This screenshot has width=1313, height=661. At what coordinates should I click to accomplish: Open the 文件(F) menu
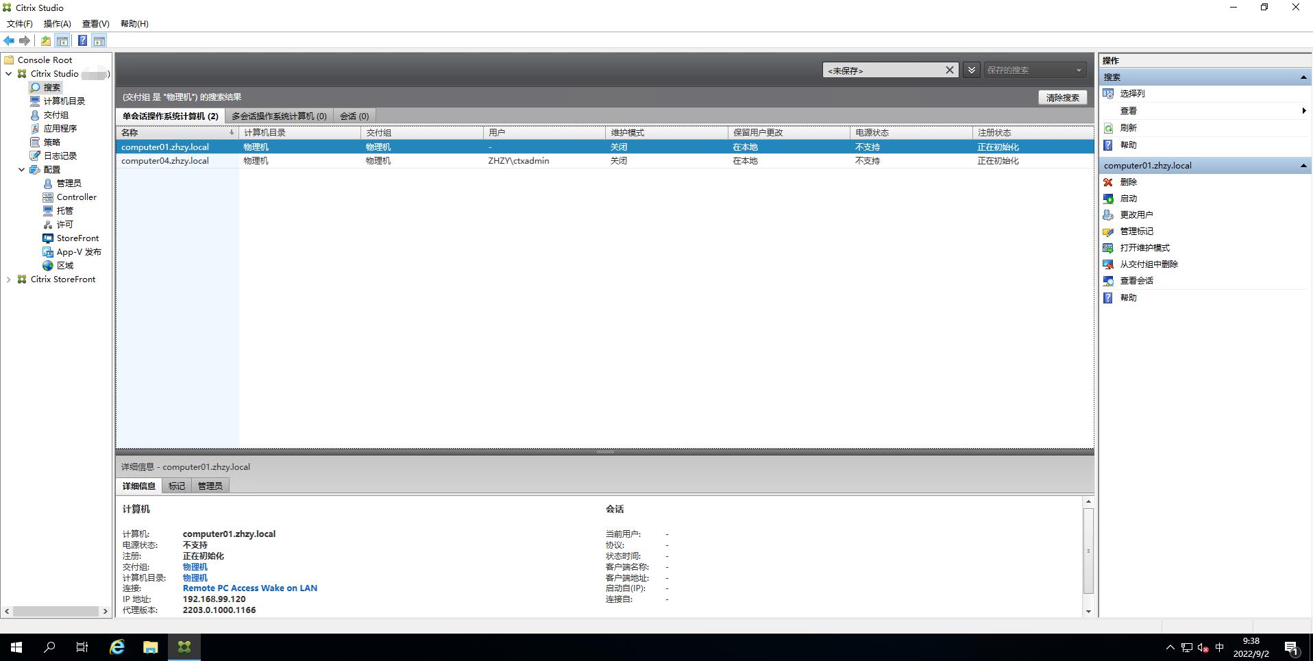[20, 23]
